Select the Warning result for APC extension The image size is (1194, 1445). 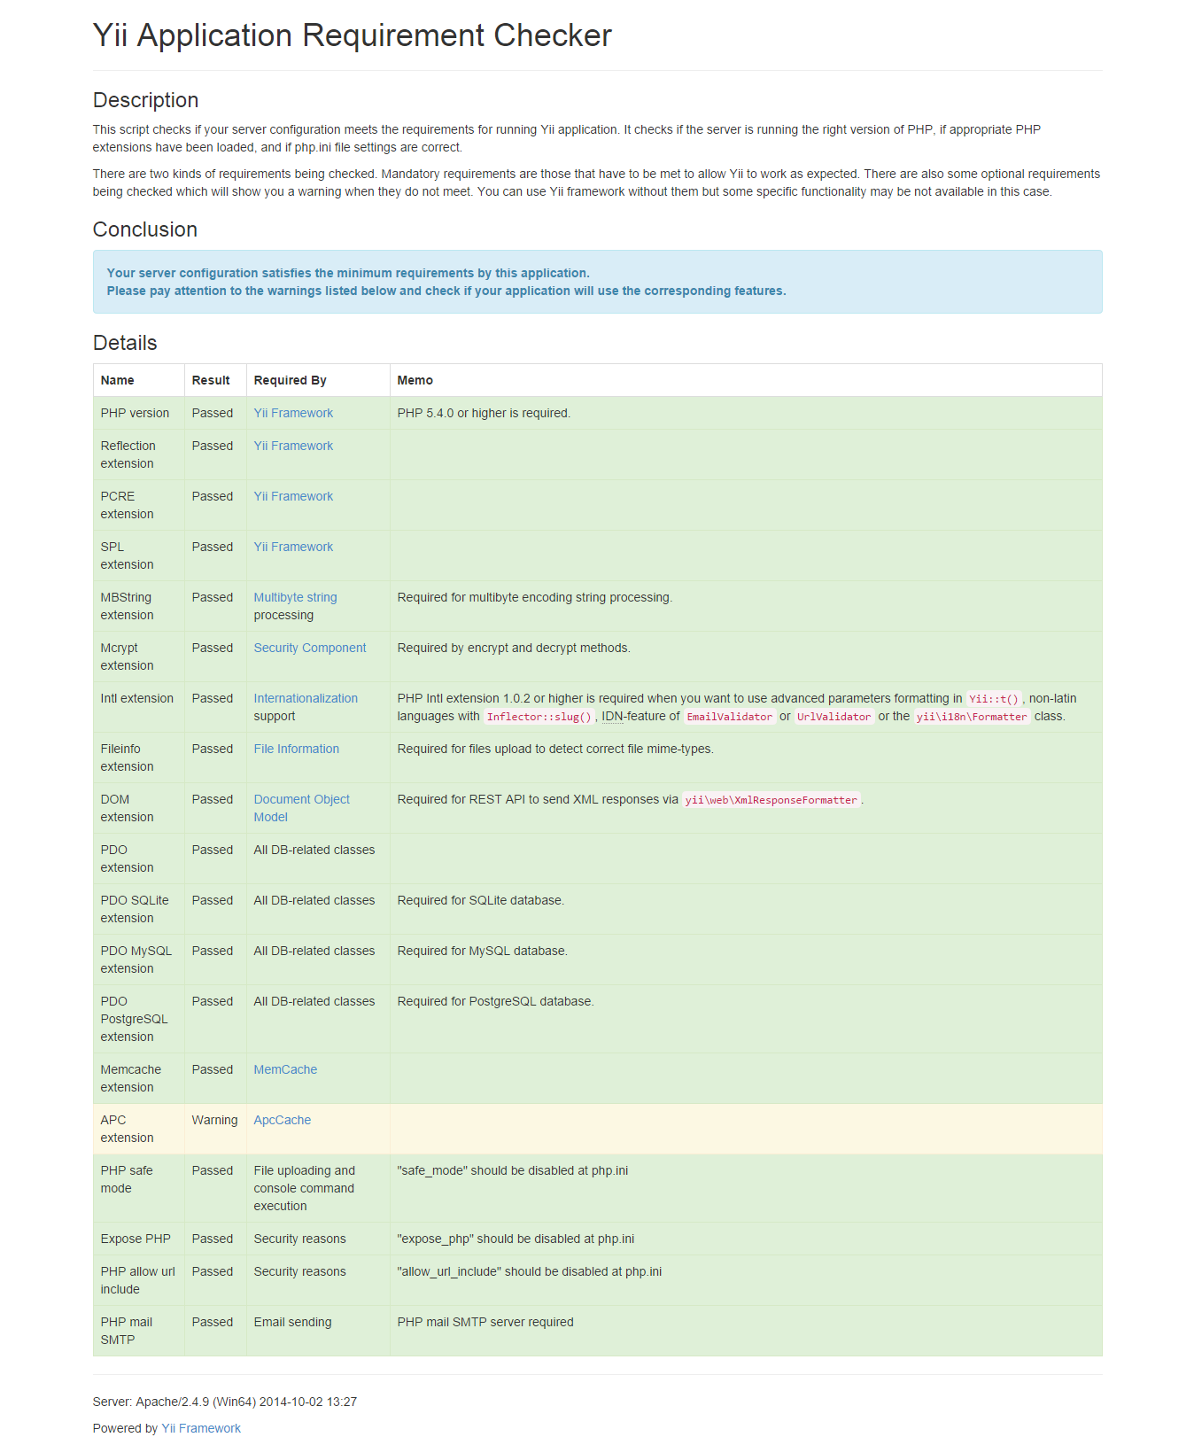point(214,1120)
